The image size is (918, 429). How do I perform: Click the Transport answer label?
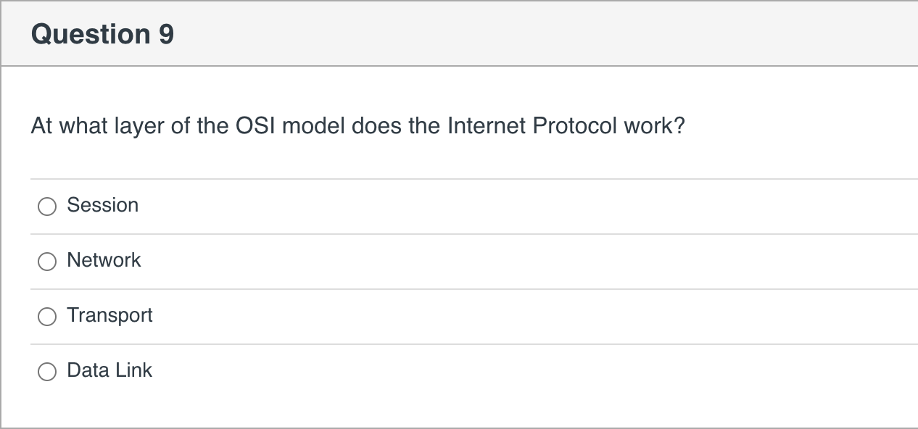109,315
